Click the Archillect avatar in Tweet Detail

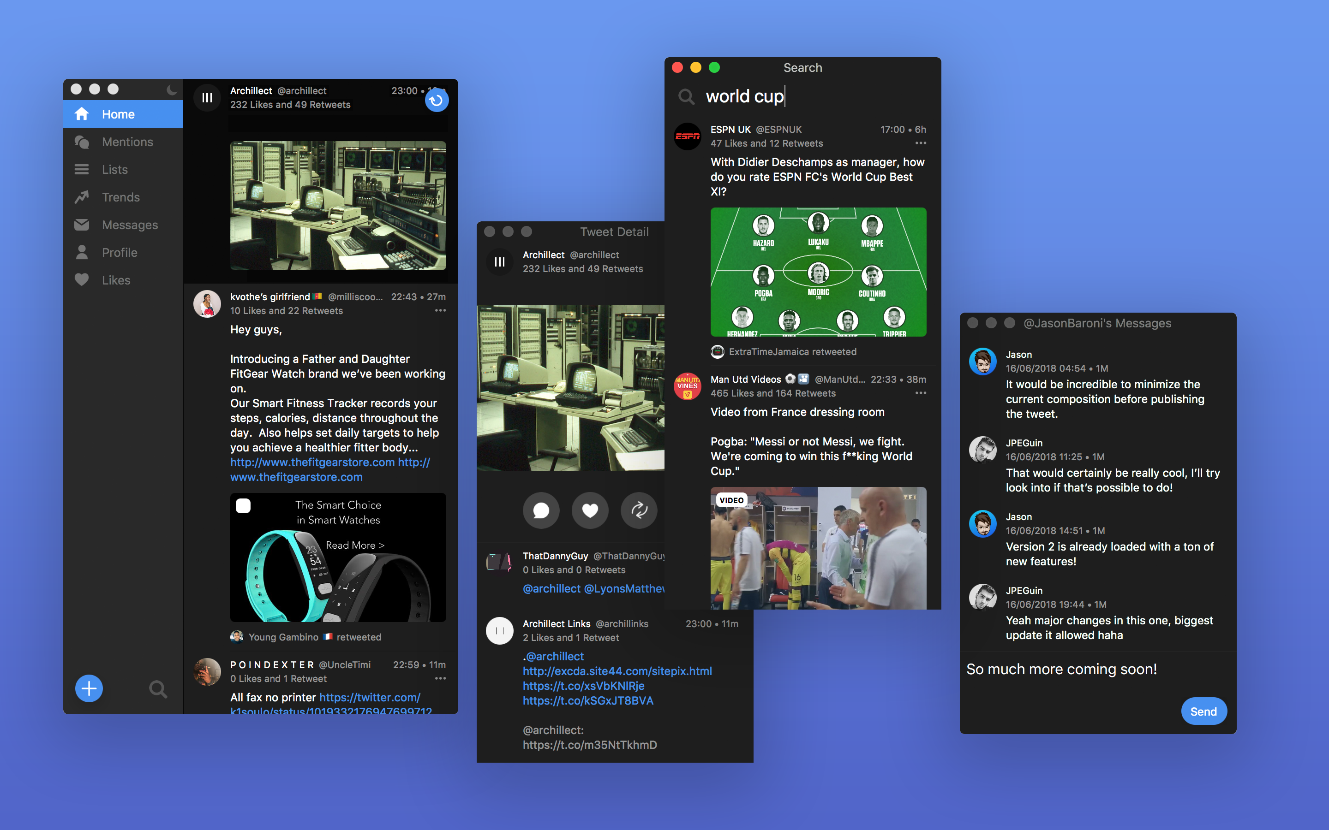[499, 262]
